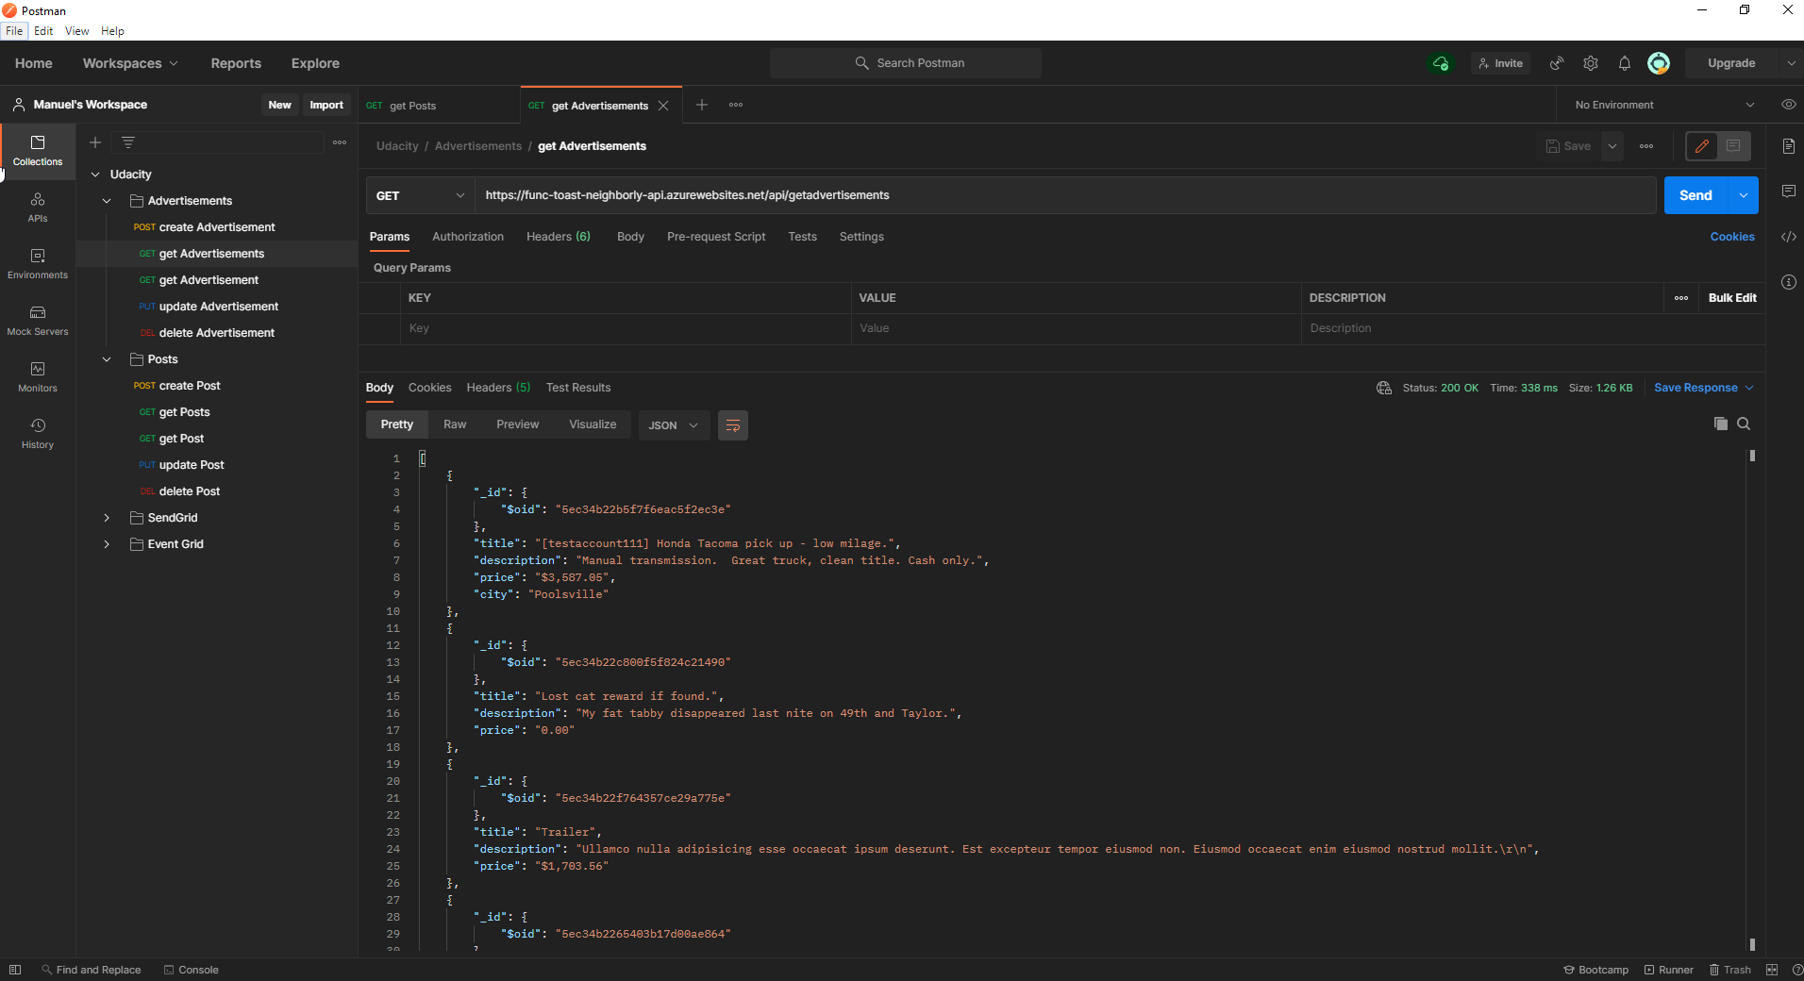Open params column options ellipsis
The height and width of the screenshot is (981, 1804).
1681,298
